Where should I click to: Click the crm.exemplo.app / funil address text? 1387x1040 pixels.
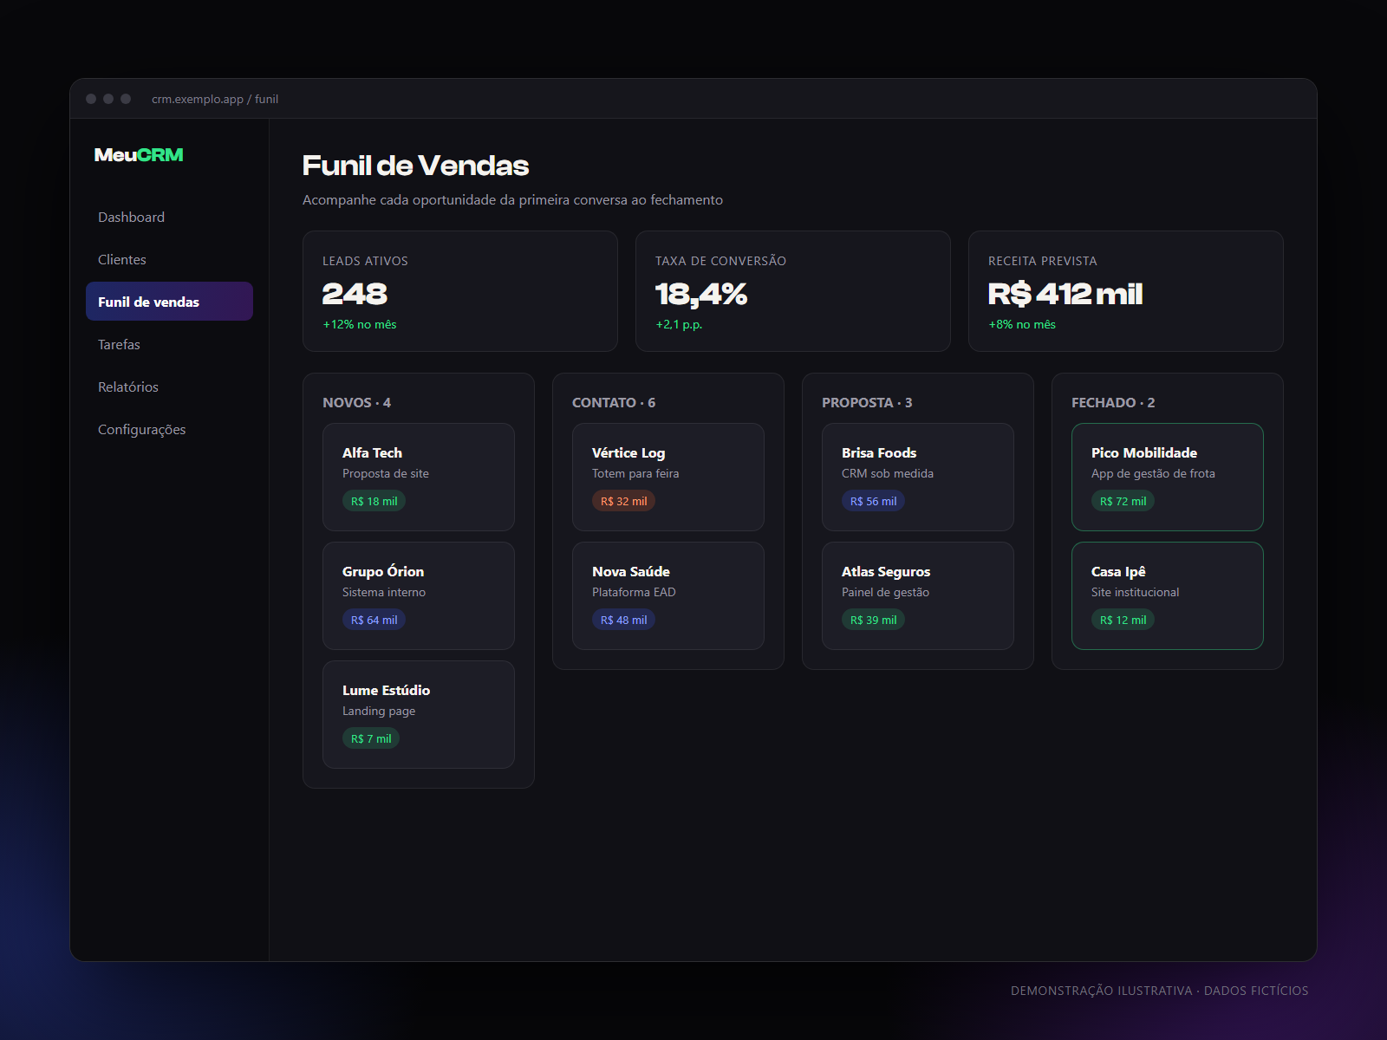[x=215, y=99]
